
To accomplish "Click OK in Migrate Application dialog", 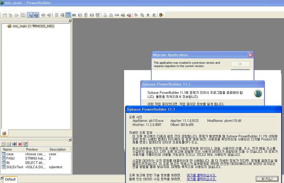I will click(240, 64).
